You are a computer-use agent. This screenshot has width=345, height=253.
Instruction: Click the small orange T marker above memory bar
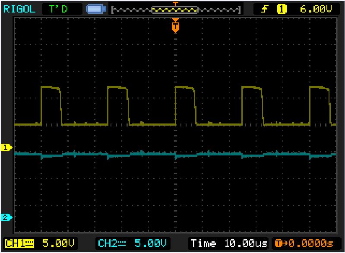(175, 3)
